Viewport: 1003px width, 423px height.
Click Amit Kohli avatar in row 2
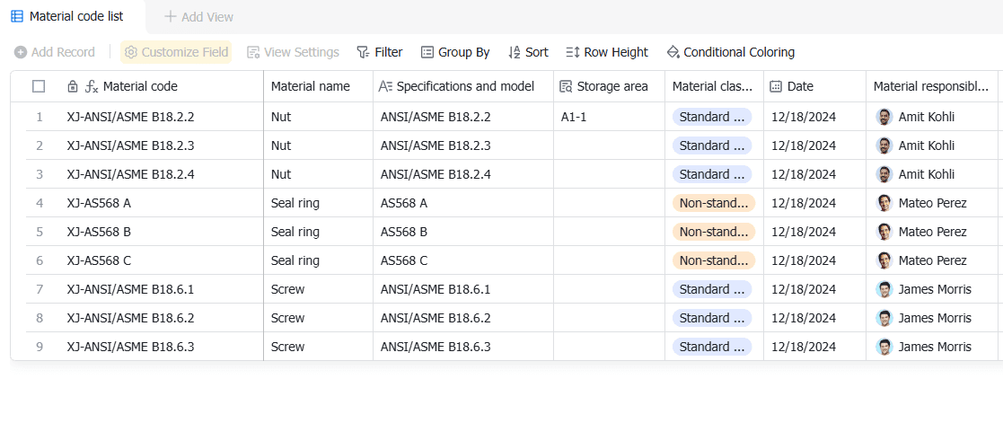884,145
